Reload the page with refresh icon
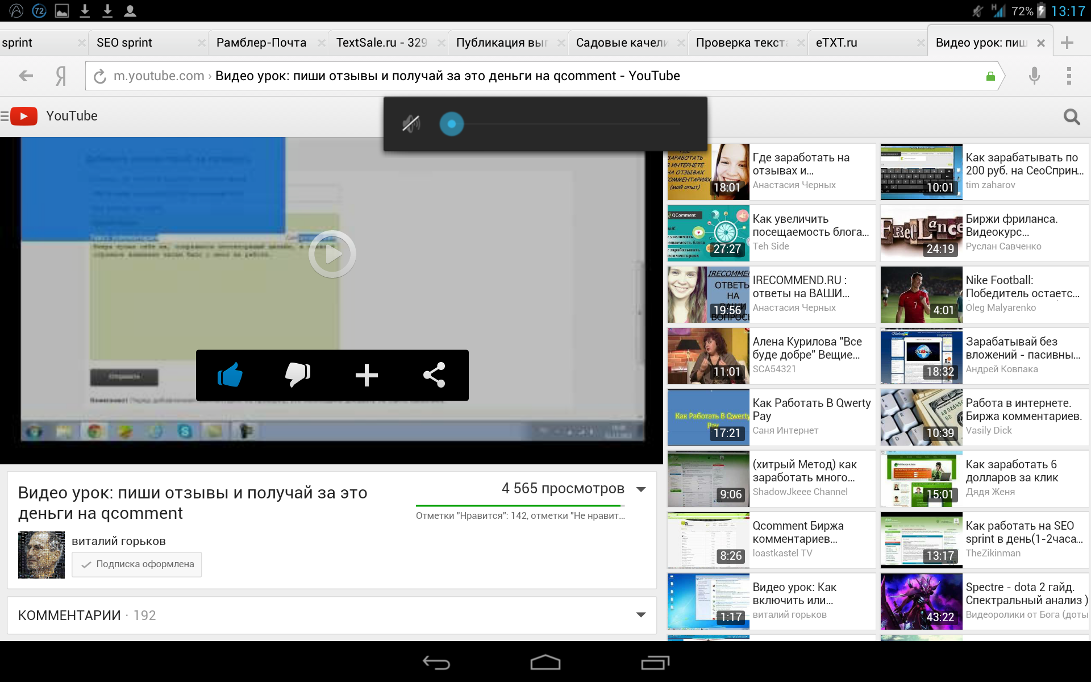 tap(100, 76)
